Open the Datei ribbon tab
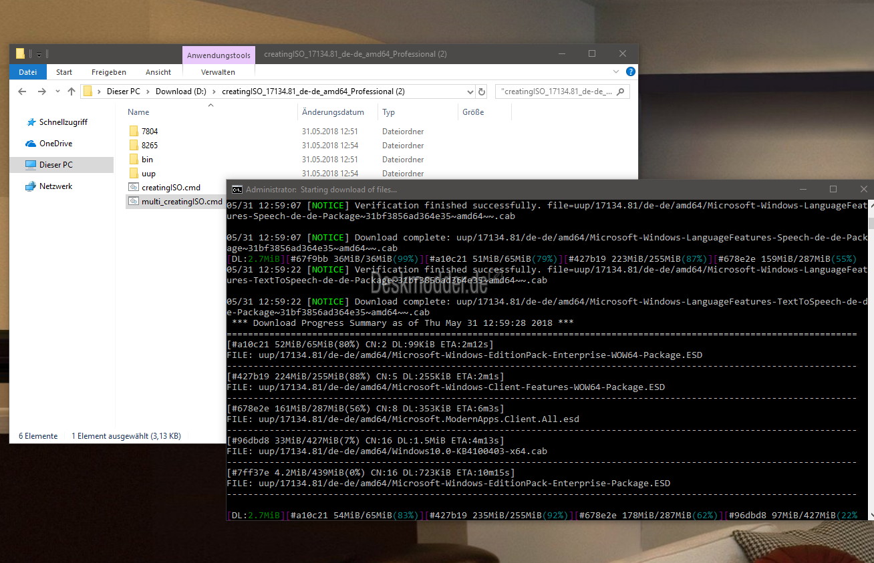Image resolution: width=874 pixels, height=563 pixels. [28, 72]
